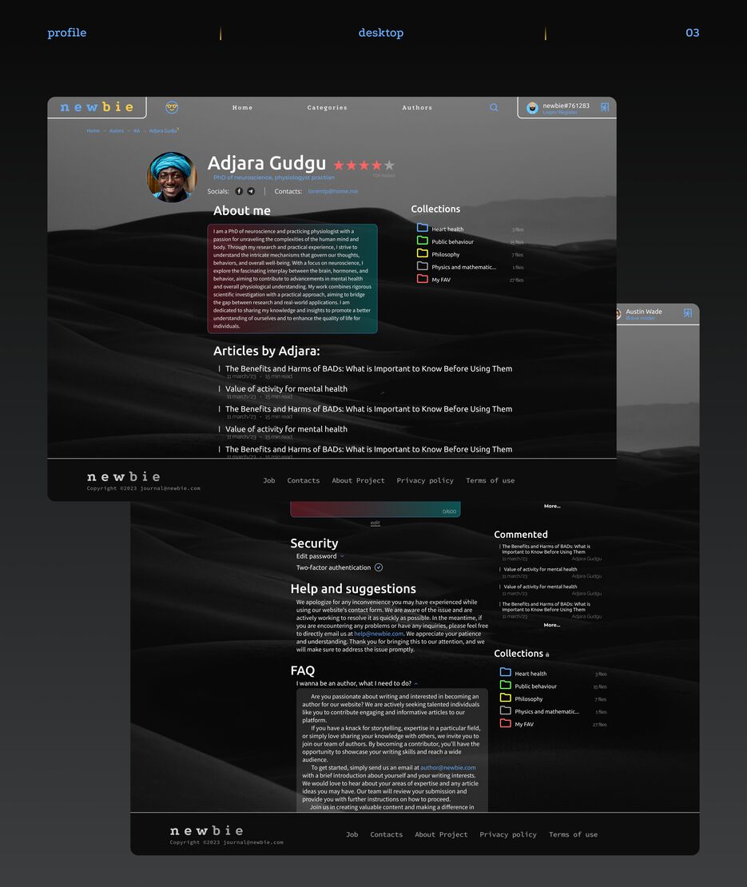
Task: Open first commented 'The Benefits and Harms of BADs'
Action: 546,549
